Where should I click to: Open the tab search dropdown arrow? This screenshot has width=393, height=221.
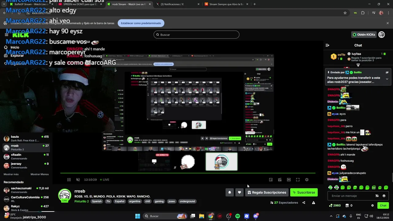pos(4,4)
